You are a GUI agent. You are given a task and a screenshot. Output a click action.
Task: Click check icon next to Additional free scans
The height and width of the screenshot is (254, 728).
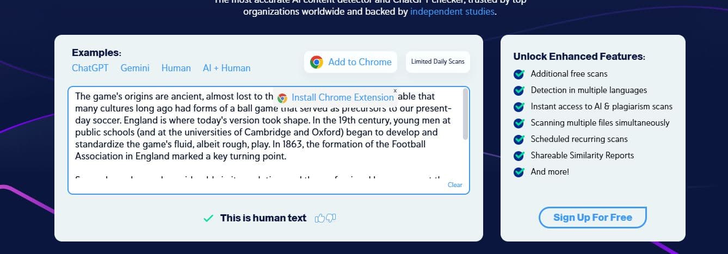click(519, 74)
